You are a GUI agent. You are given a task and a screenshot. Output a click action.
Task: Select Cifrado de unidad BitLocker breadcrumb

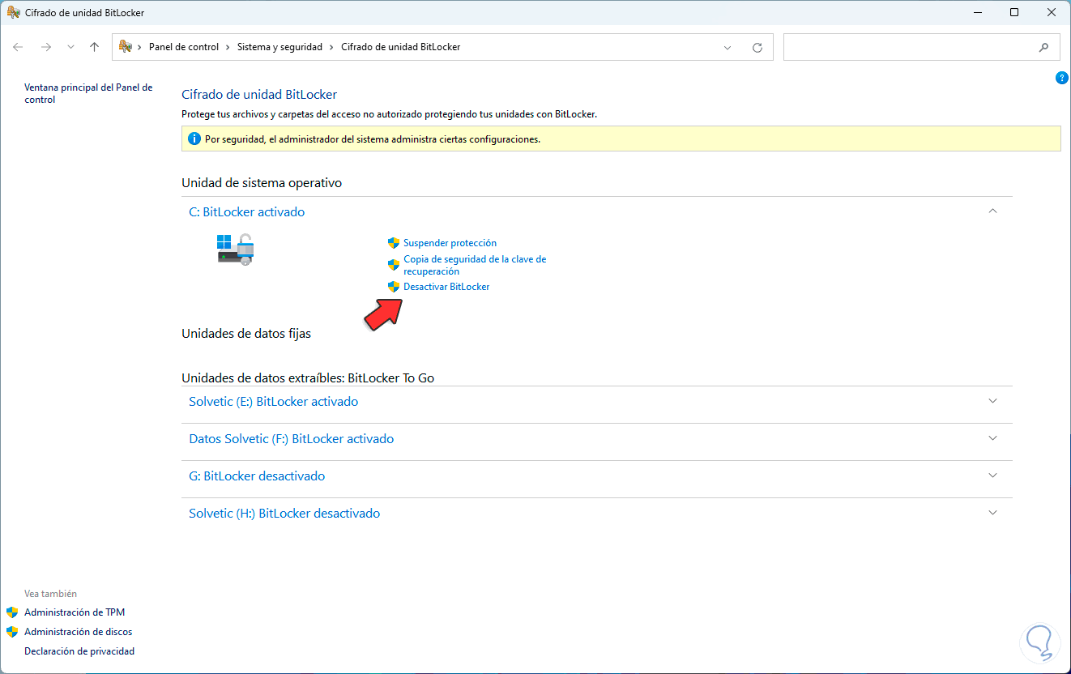(x=400, y=47)
